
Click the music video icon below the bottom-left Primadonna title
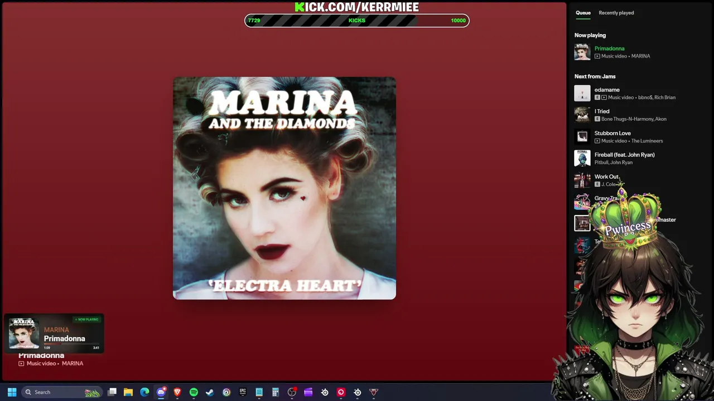[21, 364]
